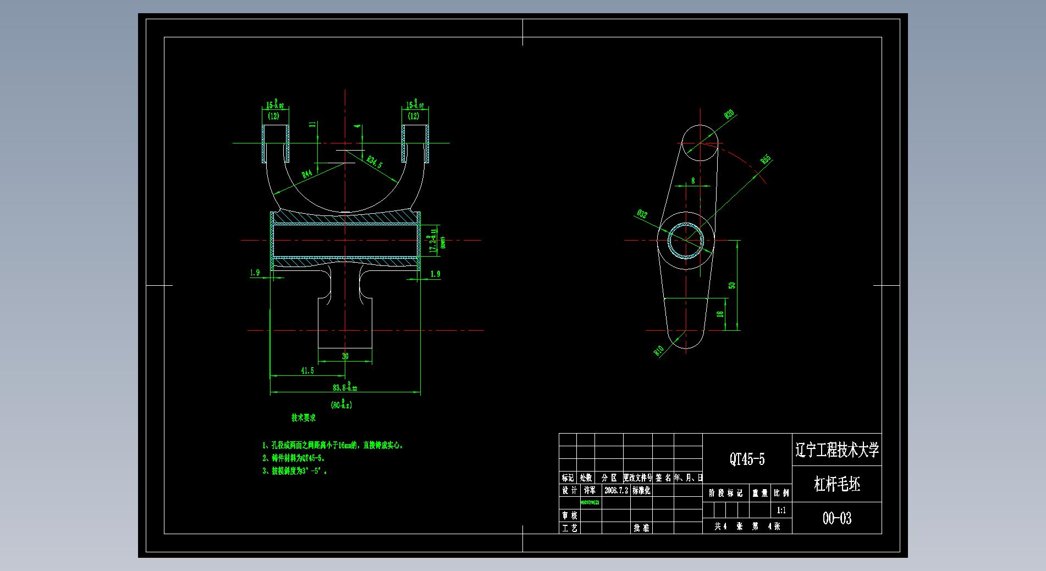The width and height of the screenshot is (1046, 571).
Task: Select the 41.5 horizontal dimension
Action: tap(307, 371)
